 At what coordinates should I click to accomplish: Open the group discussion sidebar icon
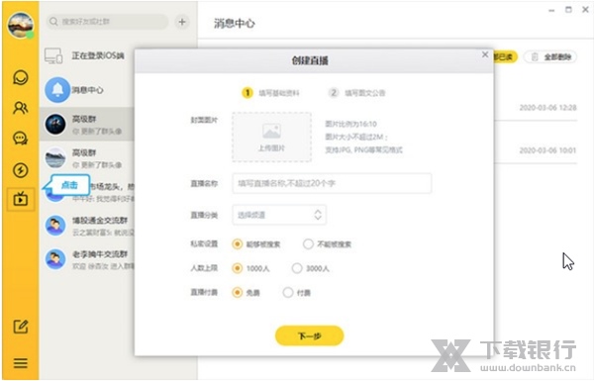coord(21,139)
